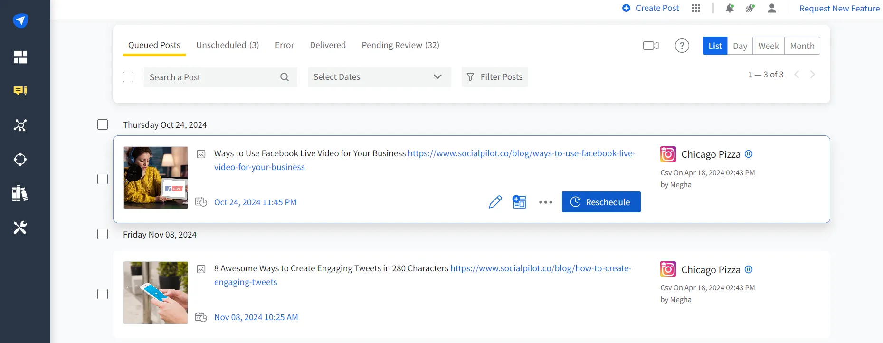Click the 1 — 3 of 3 pagination count
Screen dimensions: 883x343
point(766,75)
